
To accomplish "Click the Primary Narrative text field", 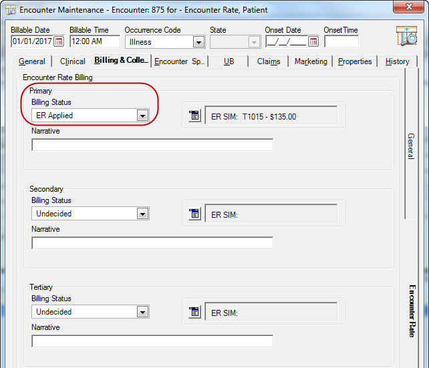I will coord(152,145).
